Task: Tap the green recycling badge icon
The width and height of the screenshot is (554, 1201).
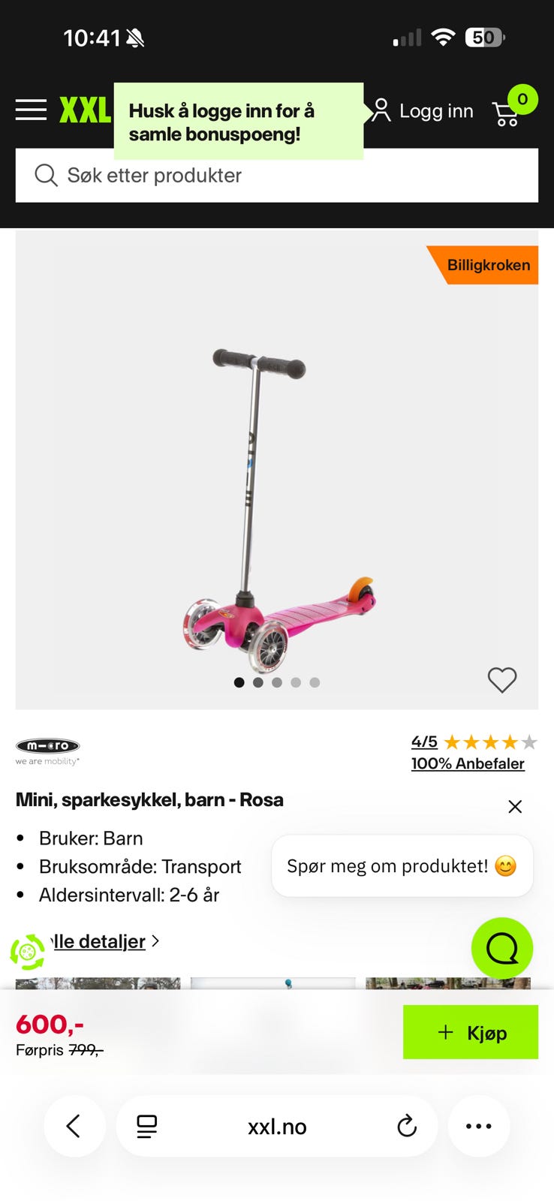Action: tap(28, 952)
